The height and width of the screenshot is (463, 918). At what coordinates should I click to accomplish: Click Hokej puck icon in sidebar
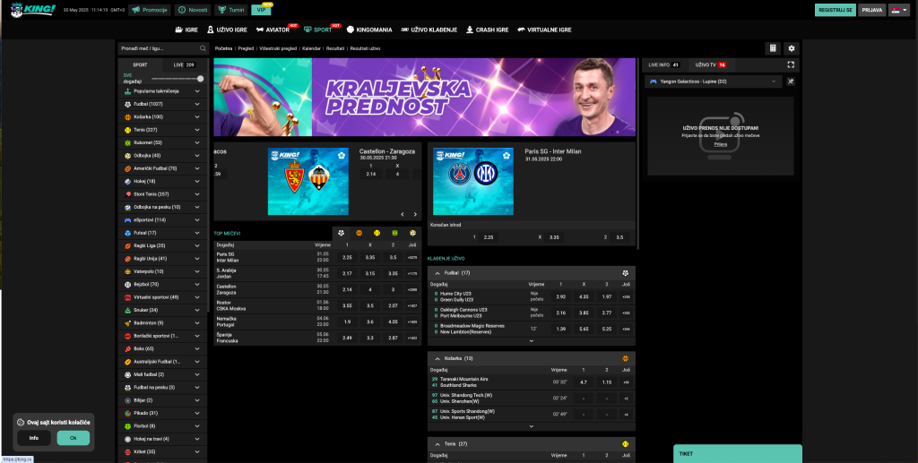tap(127, 181)
